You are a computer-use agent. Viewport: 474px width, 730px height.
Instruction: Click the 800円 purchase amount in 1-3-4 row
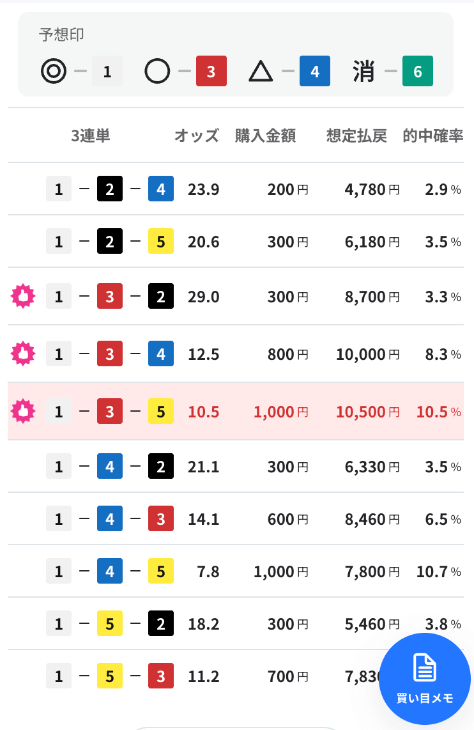click(288, 354)
